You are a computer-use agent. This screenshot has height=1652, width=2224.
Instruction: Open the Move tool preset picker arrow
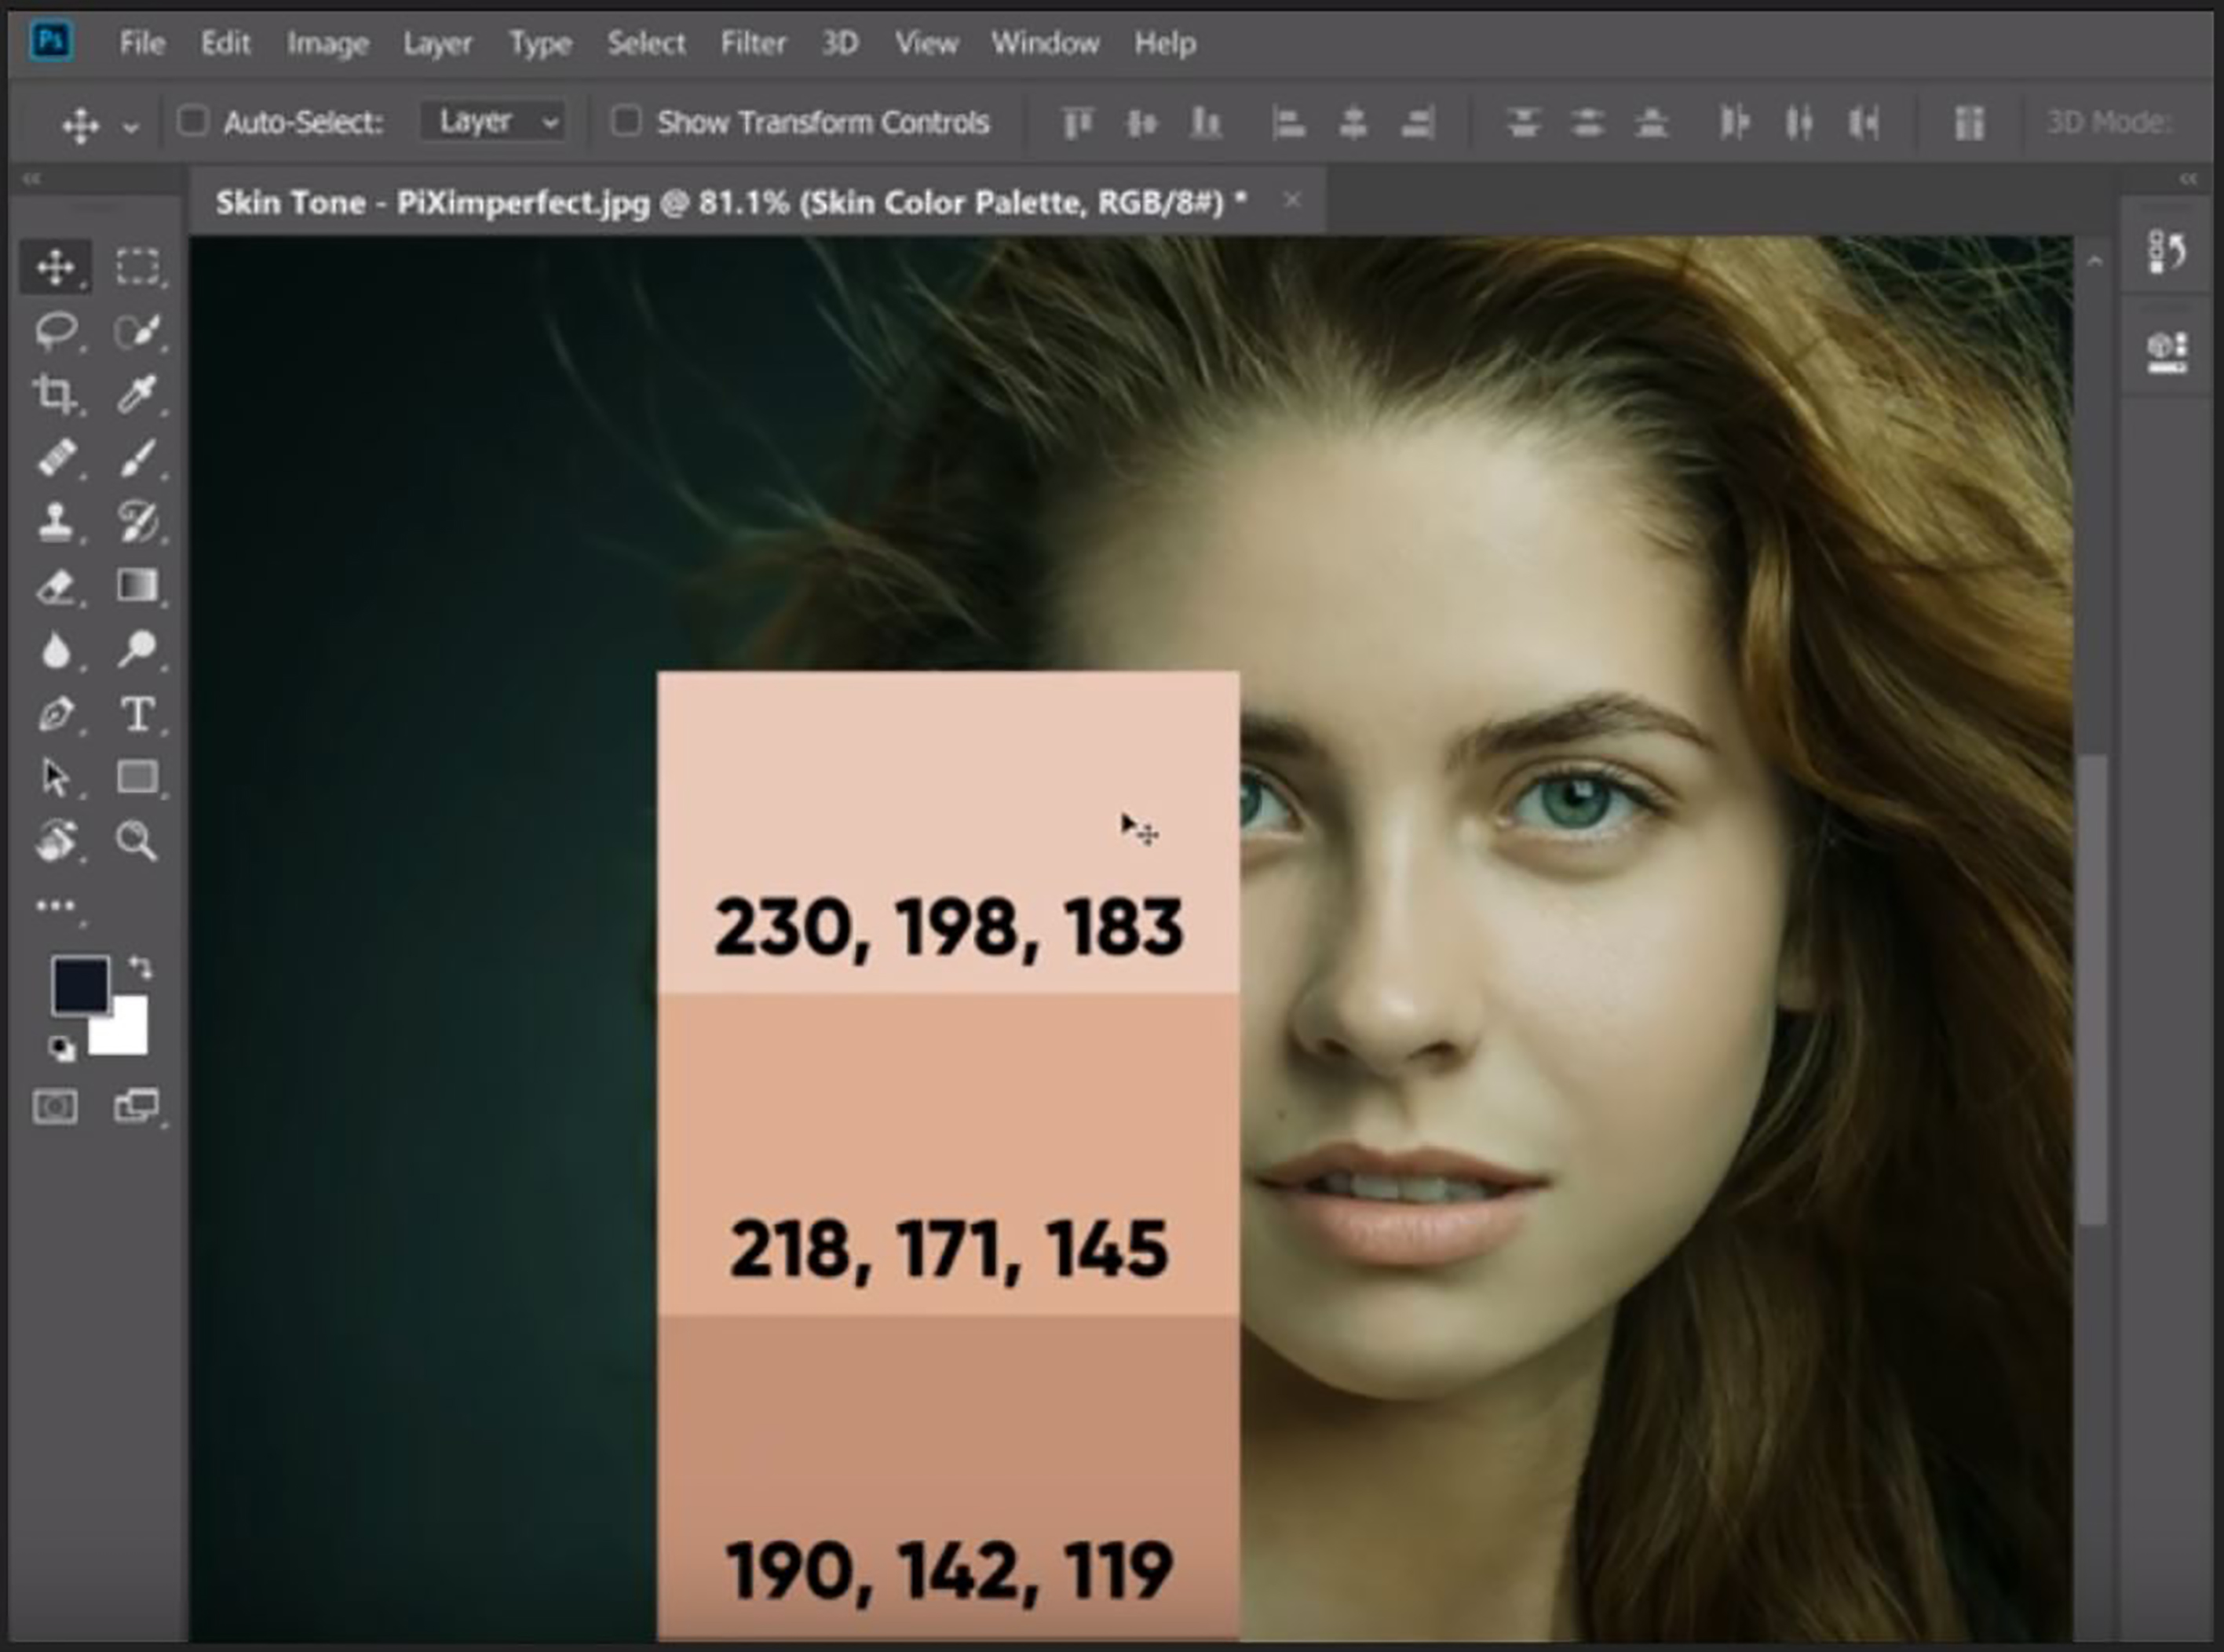(x=130, y=127)
